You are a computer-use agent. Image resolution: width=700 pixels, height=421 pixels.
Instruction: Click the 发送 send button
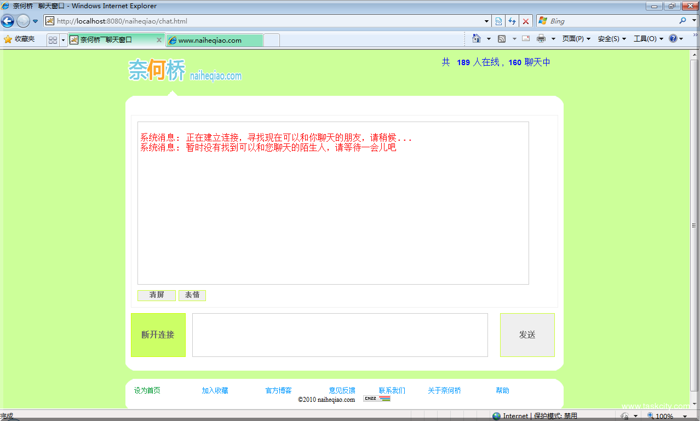(x=526, y=335)
